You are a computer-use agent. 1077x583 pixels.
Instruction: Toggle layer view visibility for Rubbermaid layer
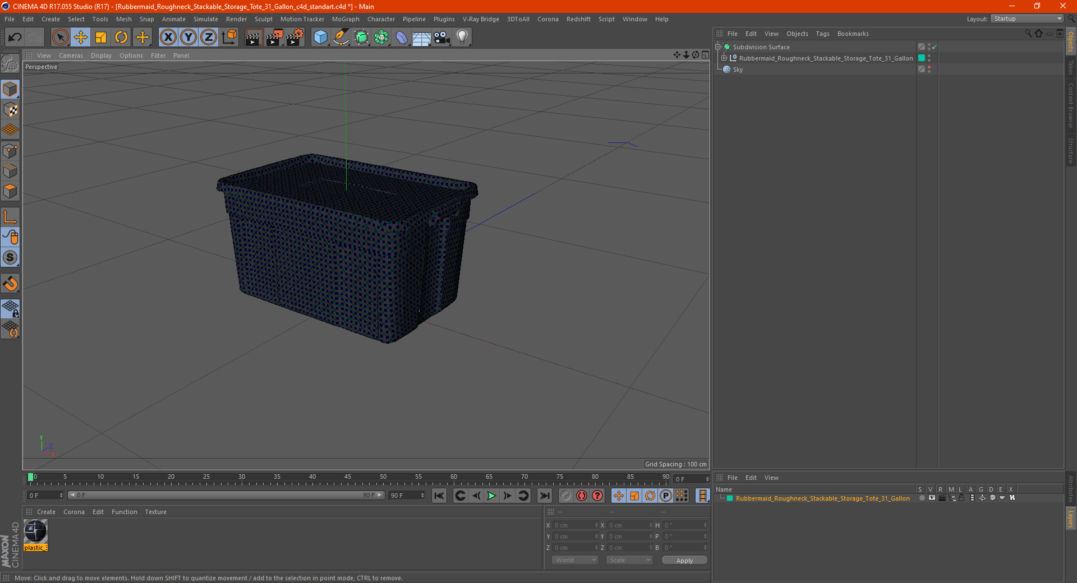(932, 498)
